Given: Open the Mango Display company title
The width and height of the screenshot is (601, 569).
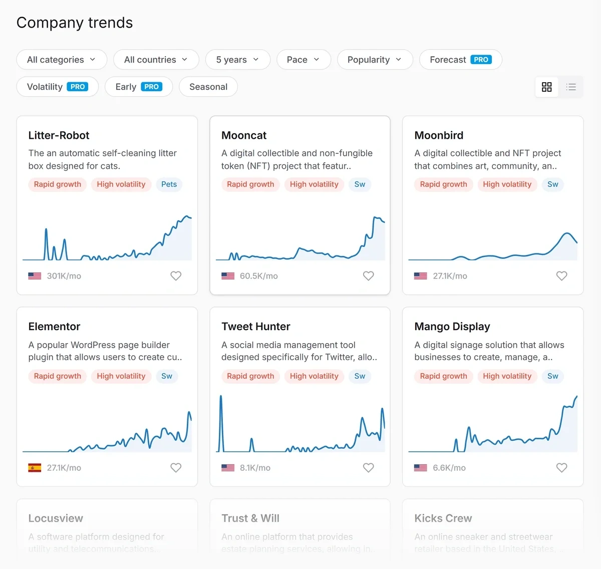Looking at the screenshot, I should coord(452,327).
